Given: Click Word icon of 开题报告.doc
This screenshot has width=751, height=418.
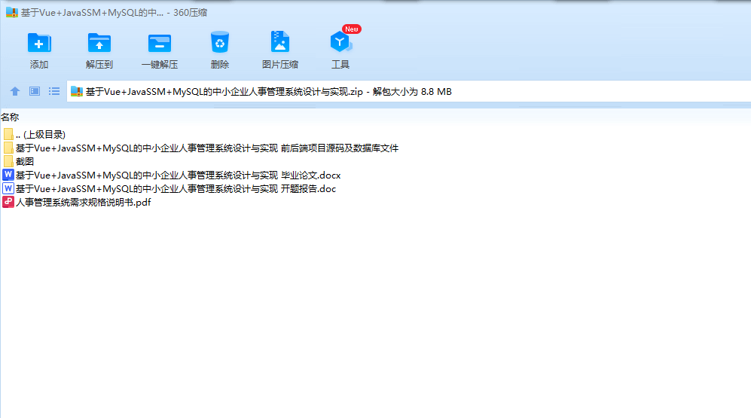Looking at the screenshot, I should pyautogui.click(x=8, y=188).
